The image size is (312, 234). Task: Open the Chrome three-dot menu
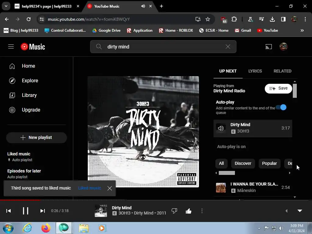coord(305,19)
